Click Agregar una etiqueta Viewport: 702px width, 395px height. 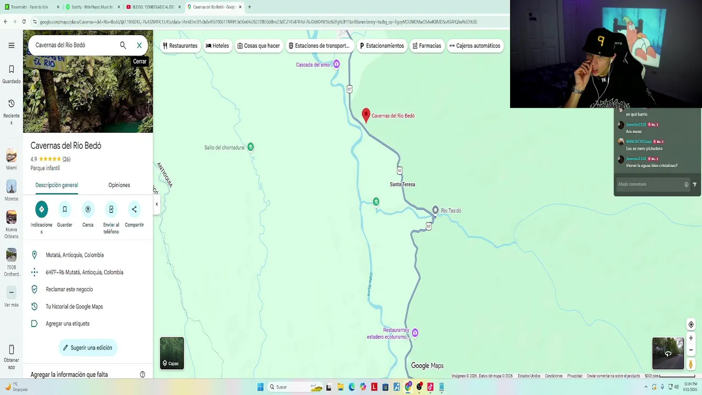click(x=88, y=324)
